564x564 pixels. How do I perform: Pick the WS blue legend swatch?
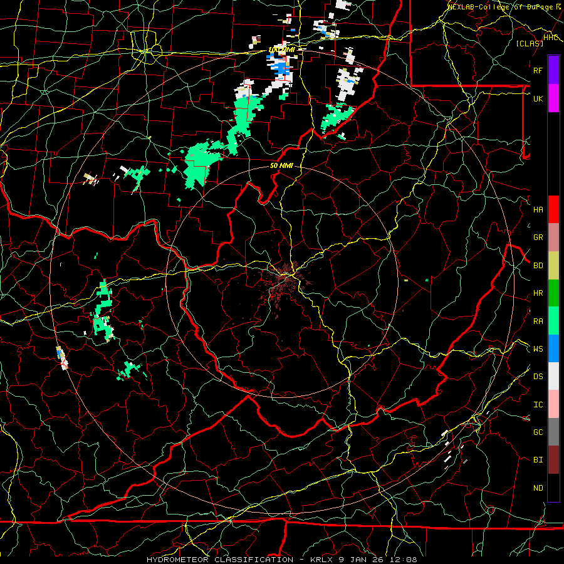[x=553, y=348]
